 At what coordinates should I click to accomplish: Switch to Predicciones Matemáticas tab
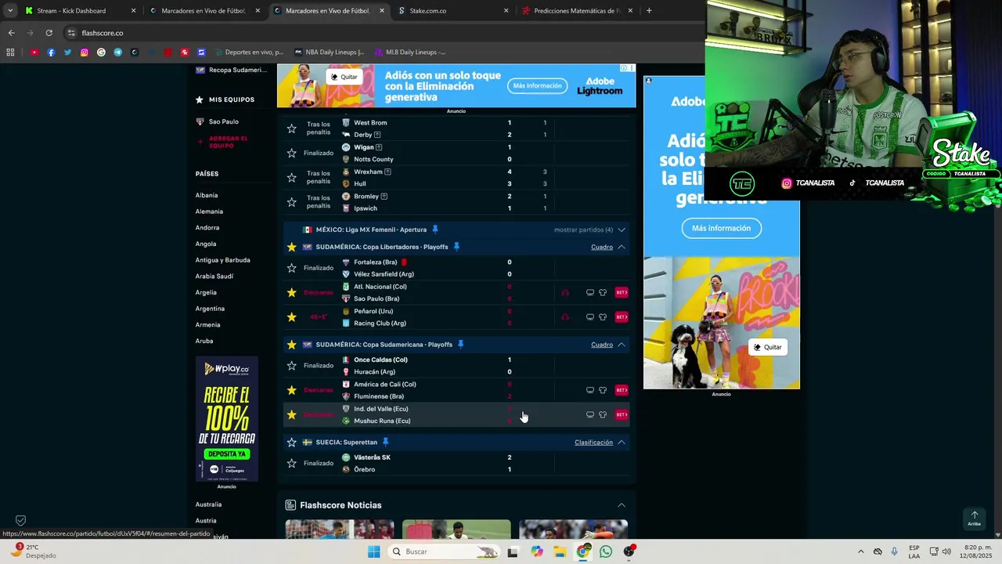[x=578, y=11]
